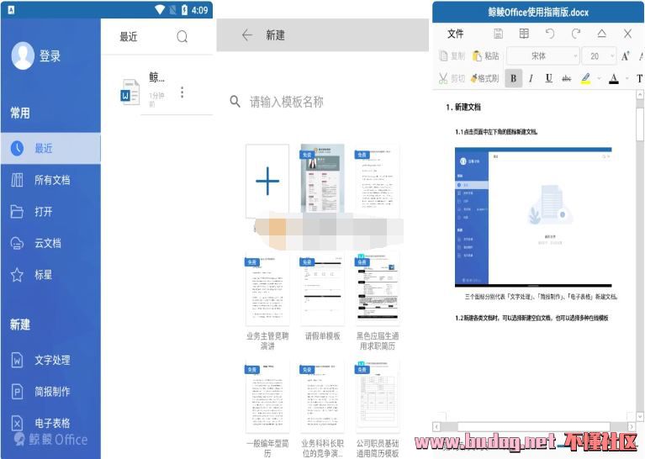The width and height of the screenshot is (645, 459).
Task: Click the 剪切 cut button
Action: [x=452, y=78]
